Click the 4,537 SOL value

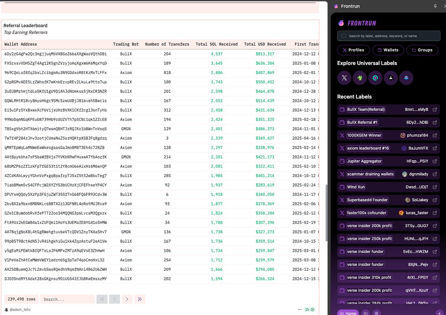pos(217,54)
